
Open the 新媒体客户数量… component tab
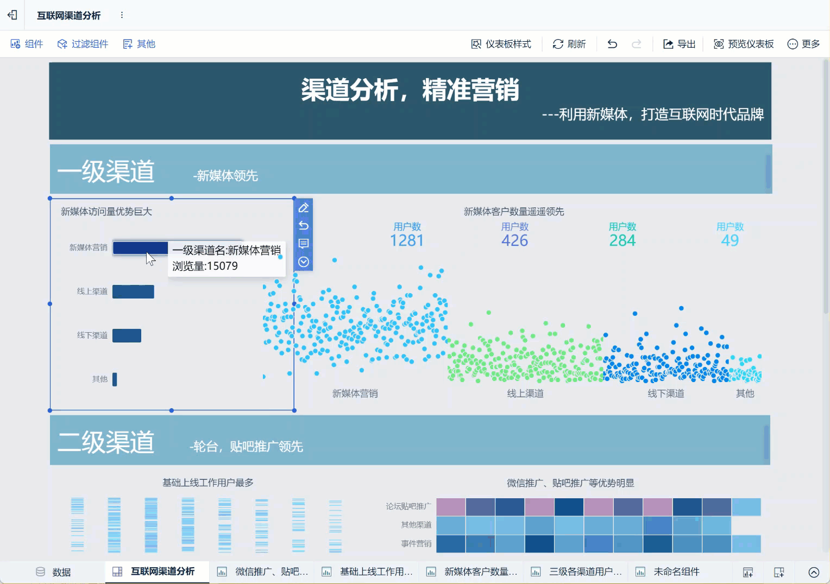click(x=472, y=572)
